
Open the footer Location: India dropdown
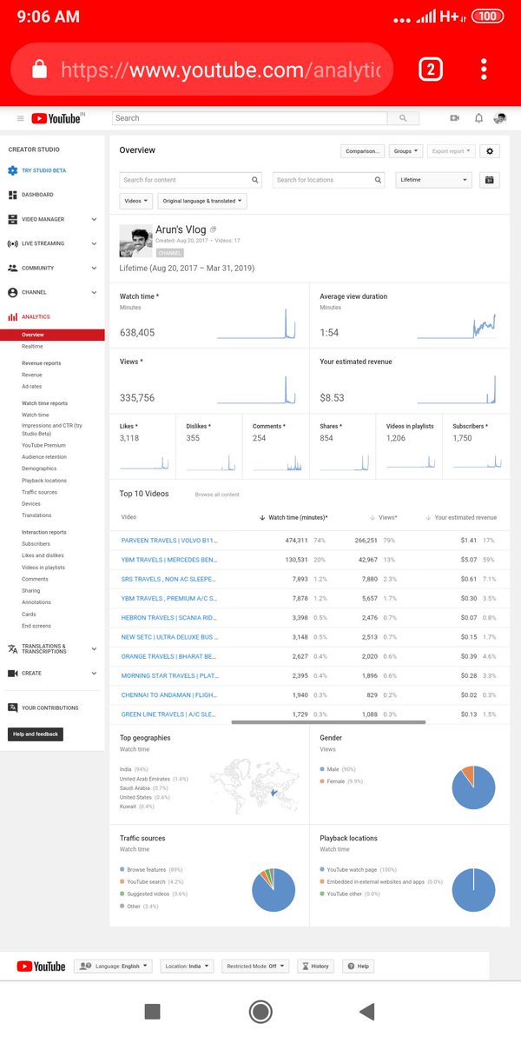(185, 966)
